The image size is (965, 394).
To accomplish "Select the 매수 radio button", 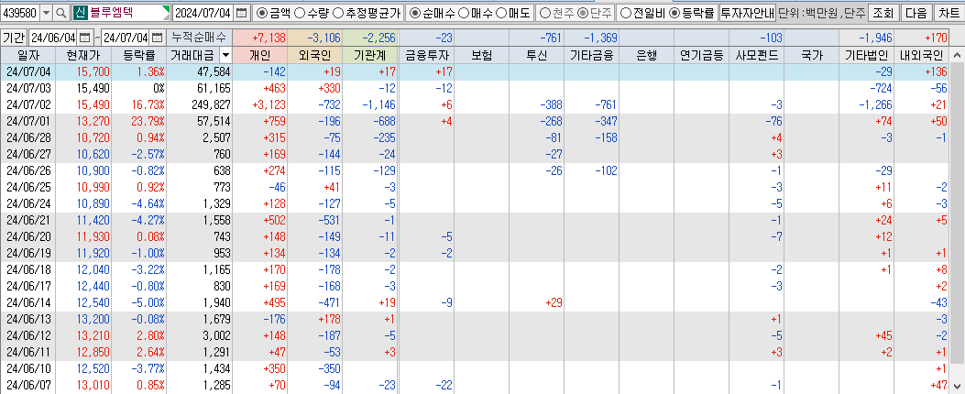I will coord(465,12).
